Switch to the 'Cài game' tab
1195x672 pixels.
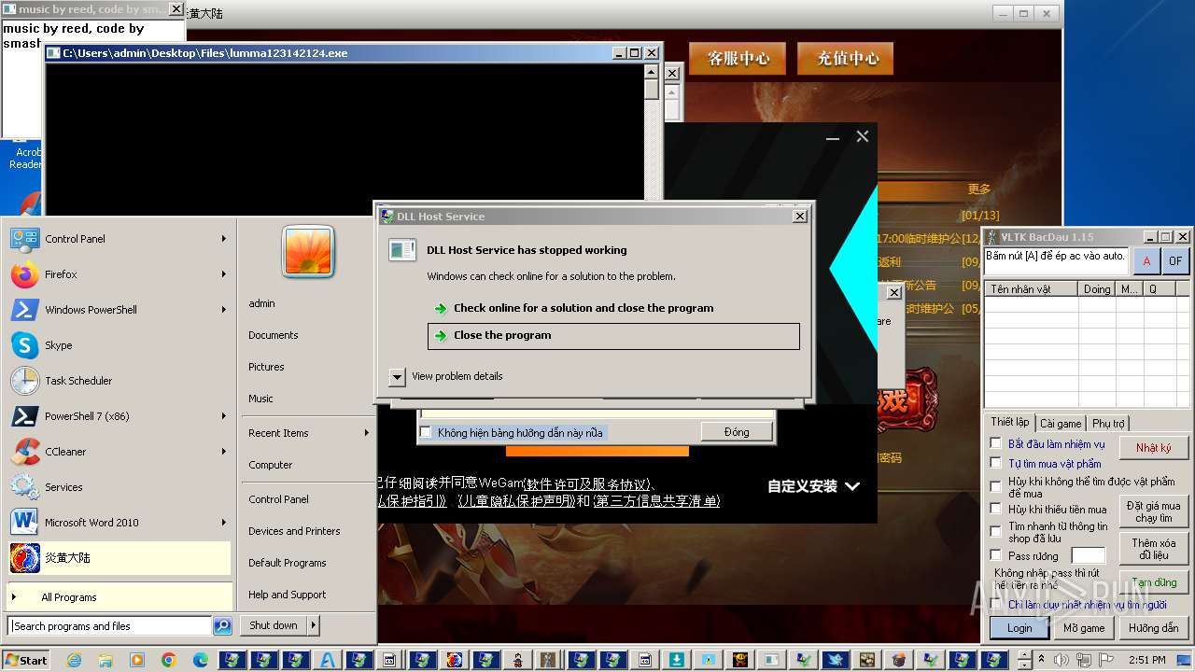[x=1061, y=423]
